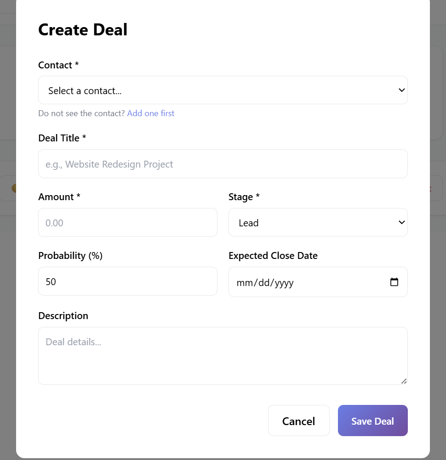
Task: Open the Contact selection dropdown
Action: pos(223,90)
